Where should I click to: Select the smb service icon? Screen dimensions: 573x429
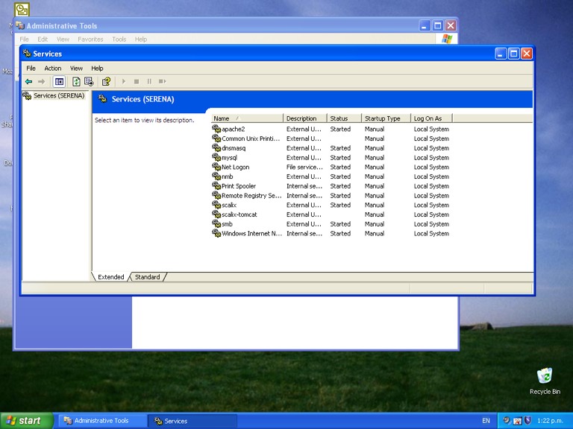click(216, 223)
